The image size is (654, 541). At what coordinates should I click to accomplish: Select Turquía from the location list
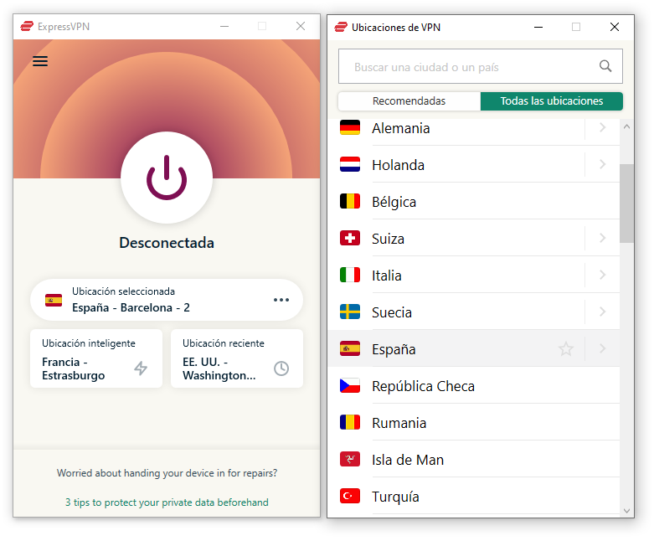474,497
